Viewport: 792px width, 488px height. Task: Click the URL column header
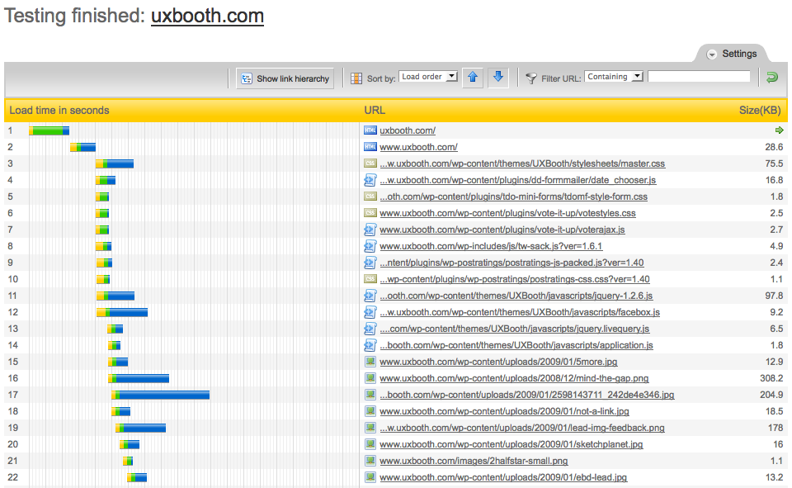[375, 111]
